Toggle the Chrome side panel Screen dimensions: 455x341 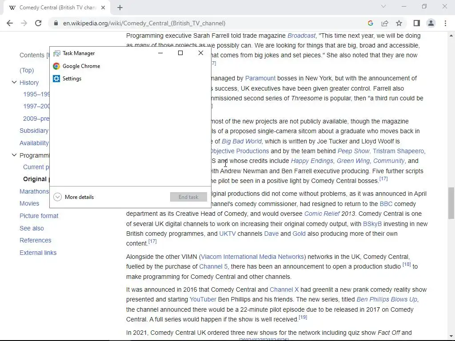pos(417,23)
